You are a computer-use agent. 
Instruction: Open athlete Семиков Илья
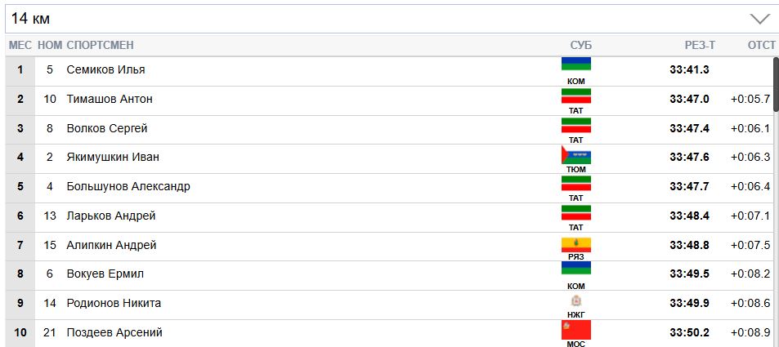pos(105,69)
